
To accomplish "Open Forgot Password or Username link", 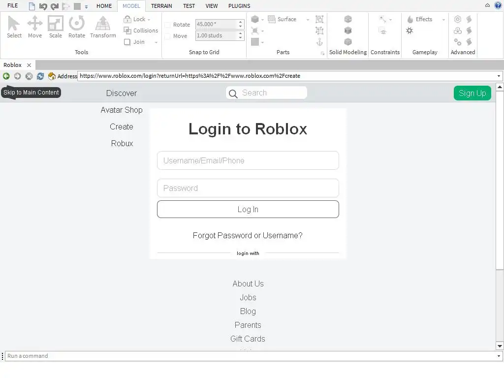I will 248,236.
